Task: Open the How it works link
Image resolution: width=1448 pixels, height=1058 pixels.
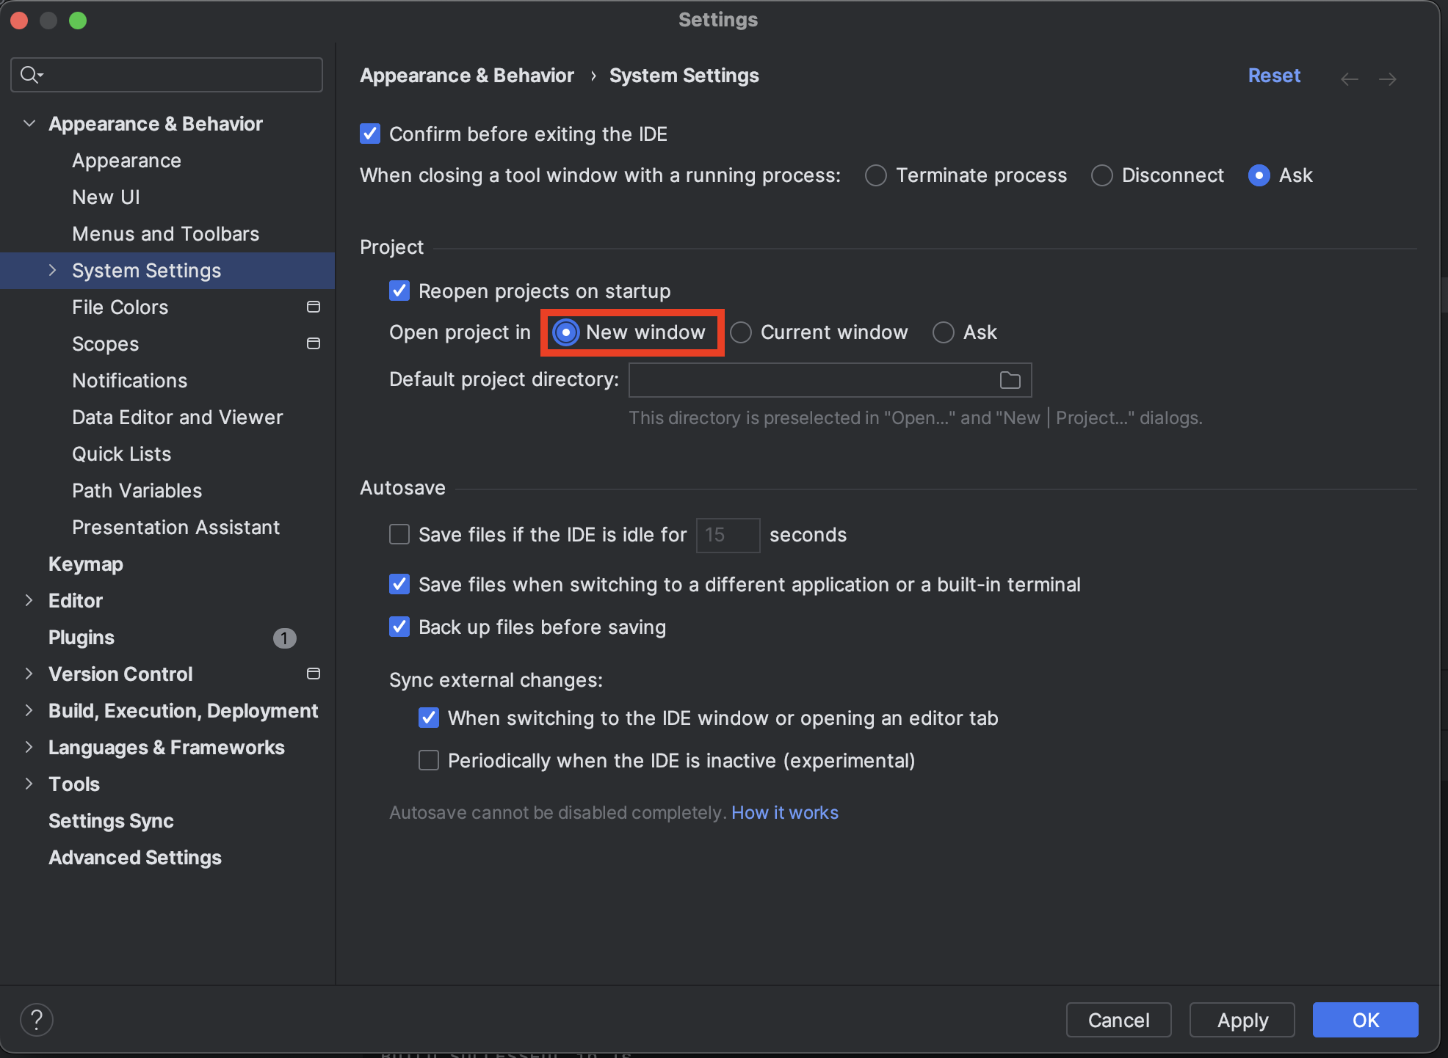Action: coord(784,812)
